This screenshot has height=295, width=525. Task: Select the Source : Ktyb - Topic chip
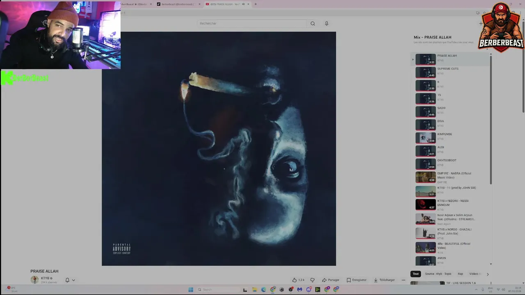pos(438,274)
